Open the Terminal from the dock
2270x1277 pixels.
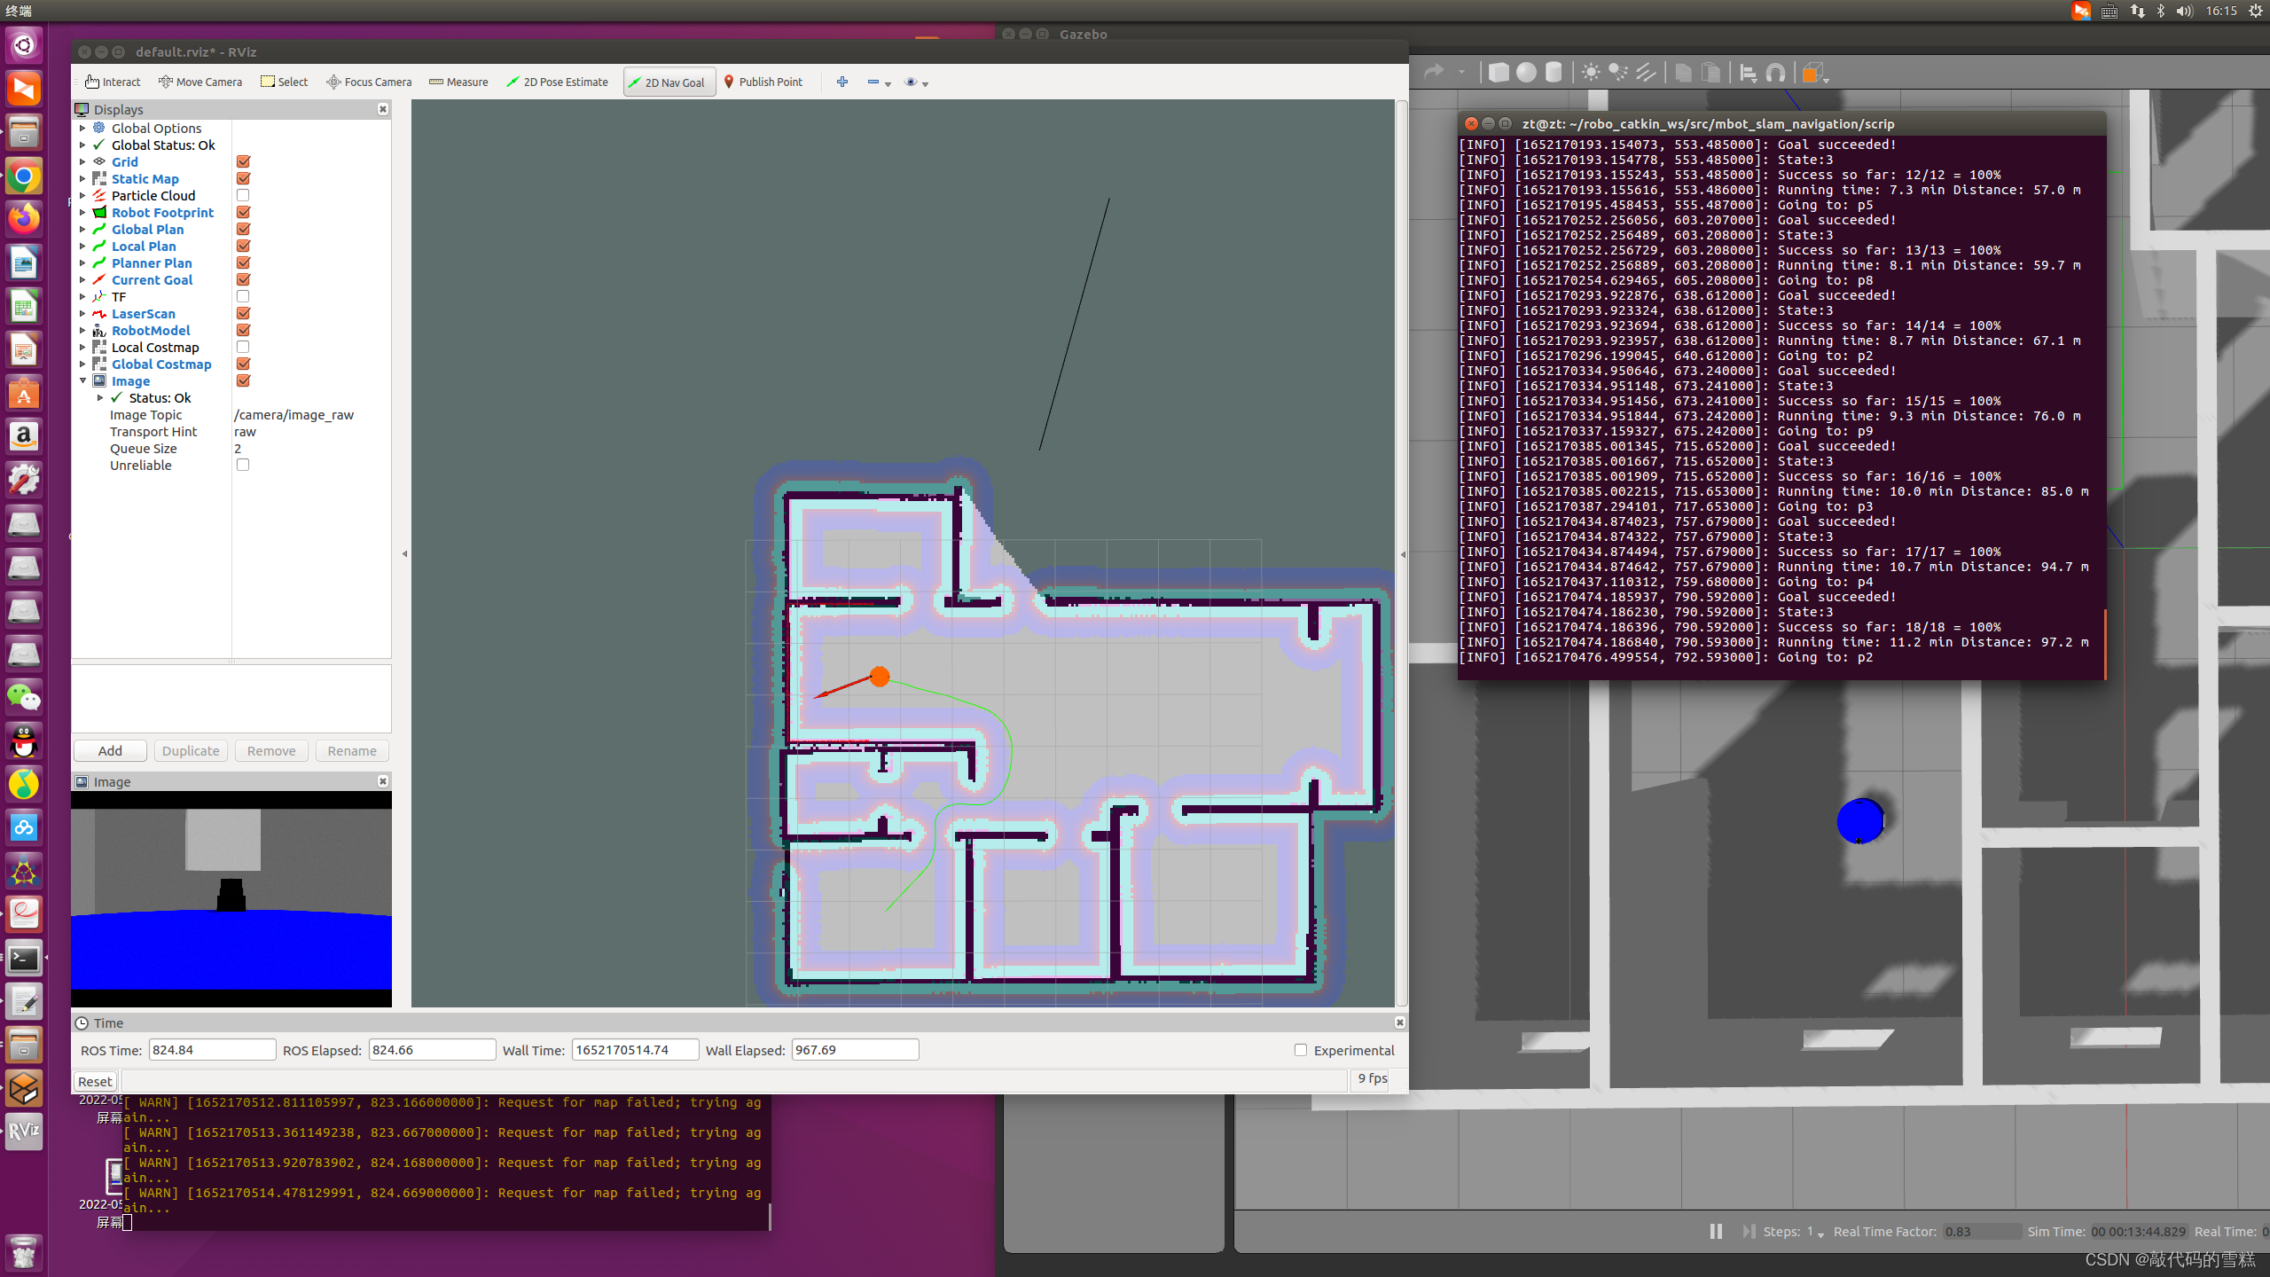[24, 958]
